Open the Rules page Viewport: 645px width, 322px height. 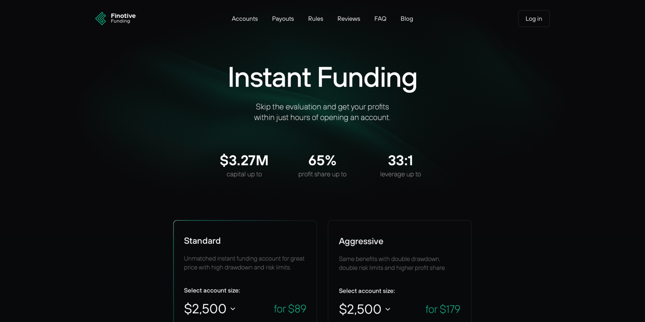(316, 19)
